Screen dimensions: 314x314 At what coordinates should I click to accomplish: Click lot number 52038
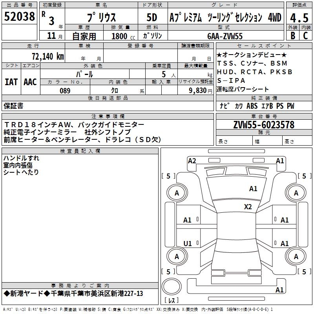[19, 16]
